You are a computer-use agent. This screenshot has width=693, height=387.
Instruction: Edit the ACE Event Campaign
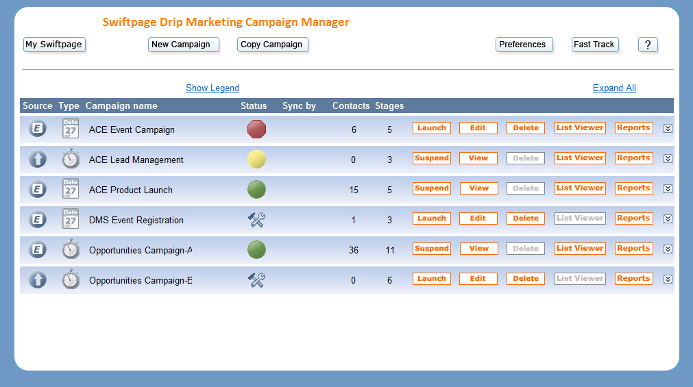click(478, 128)
